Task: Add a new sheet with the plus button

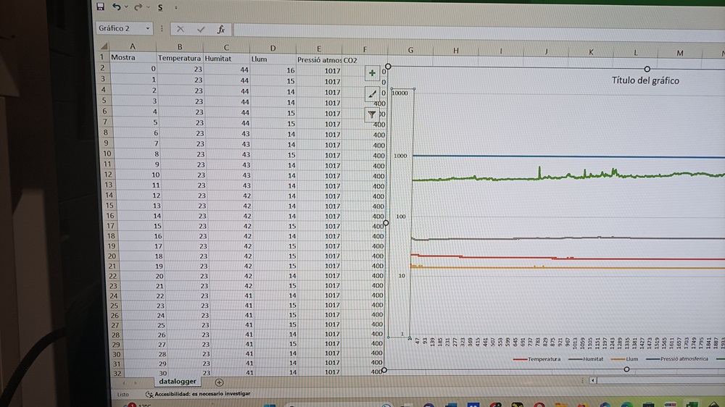Action: tap(219, 382)
